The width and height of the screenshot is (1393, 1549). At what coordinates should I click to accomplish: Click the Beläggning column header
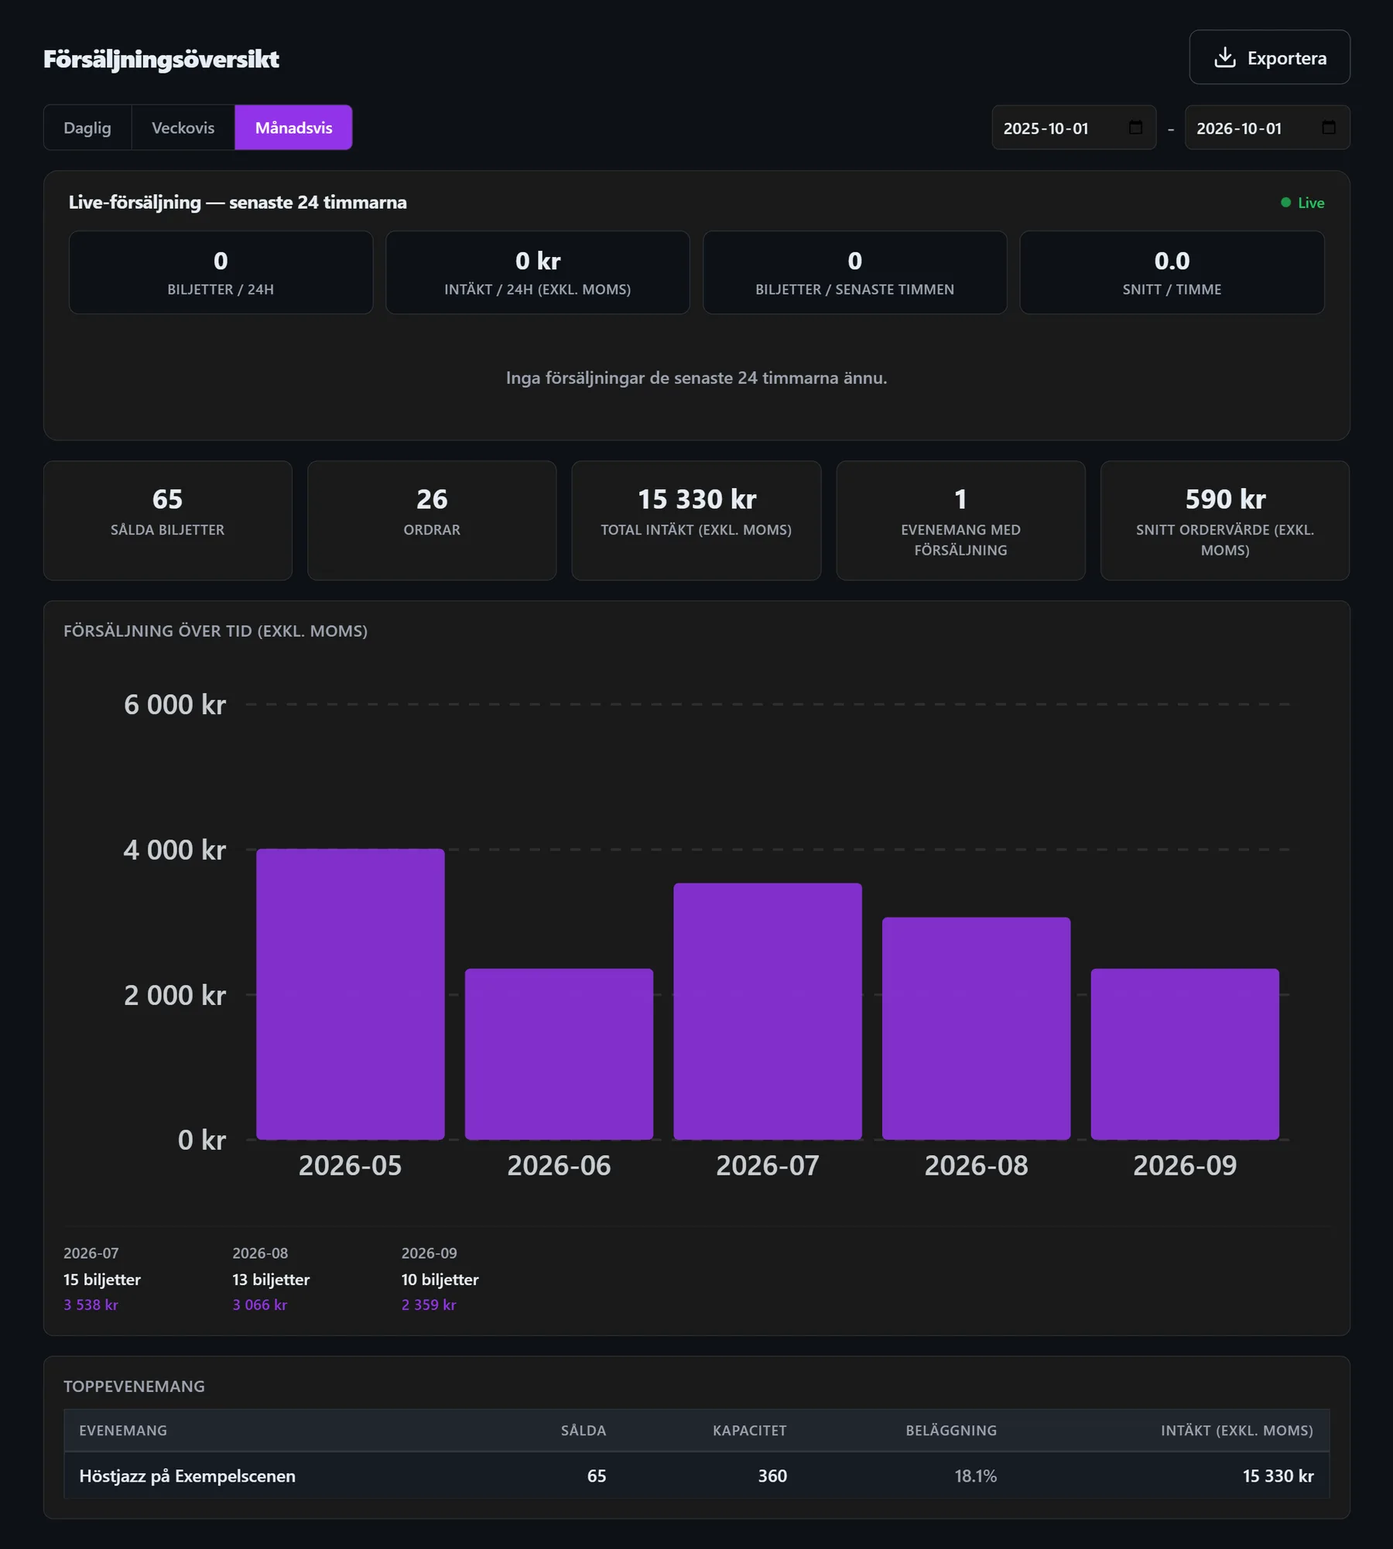pos(951,1431)
